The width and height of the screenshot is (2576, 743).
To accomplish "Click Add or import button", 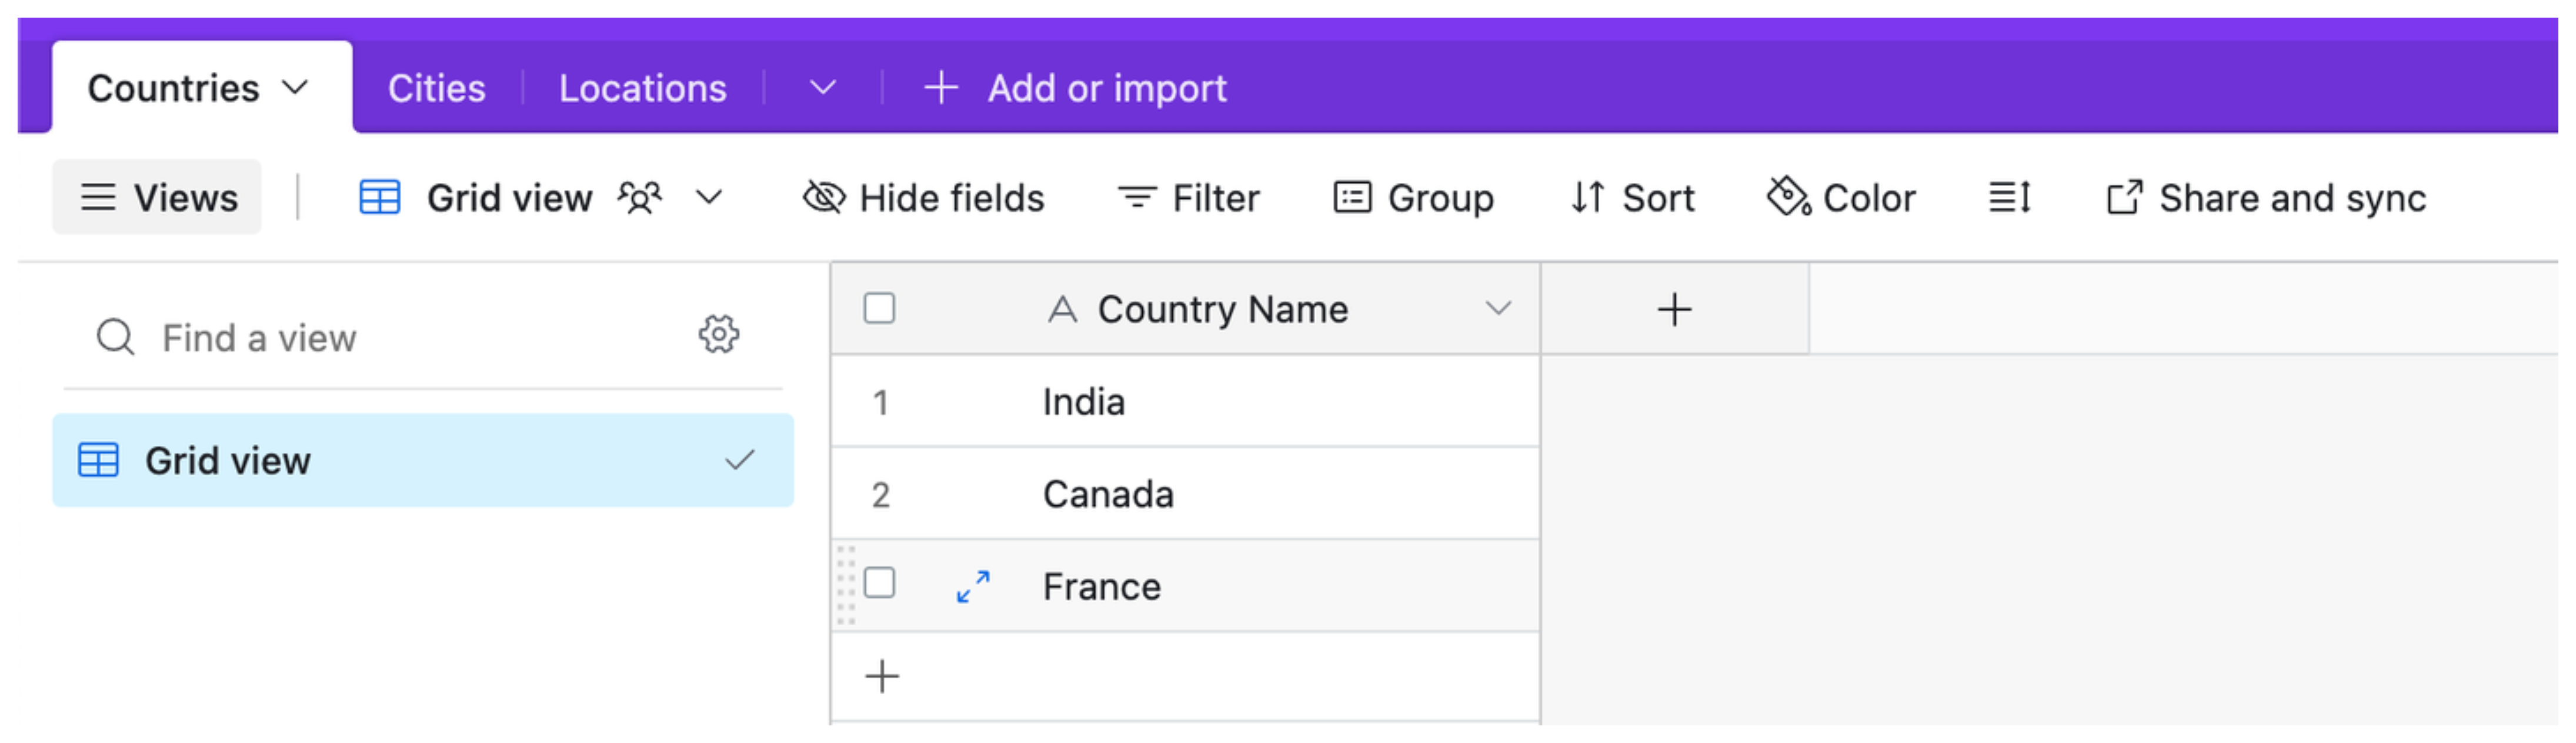I will (1076, 88).
